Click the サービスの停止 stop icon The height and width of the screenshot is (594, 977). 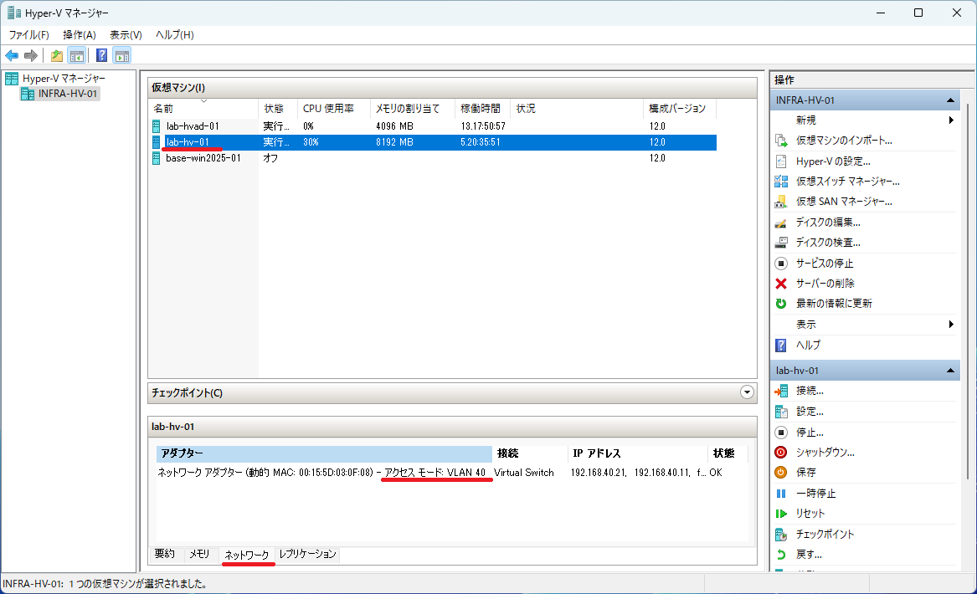coord(781,264)
